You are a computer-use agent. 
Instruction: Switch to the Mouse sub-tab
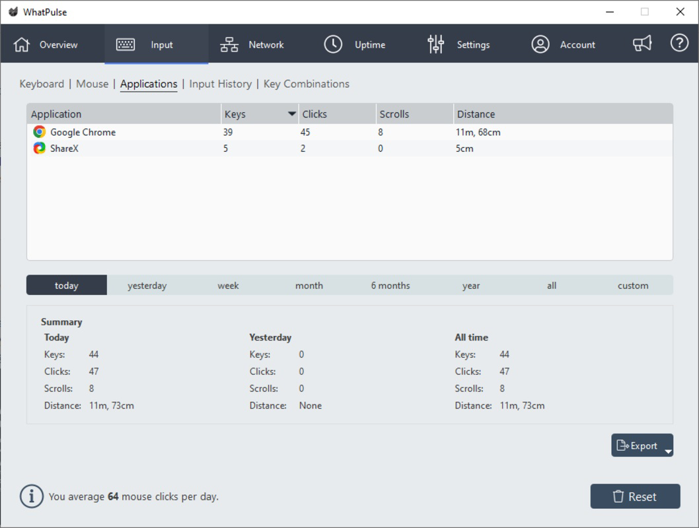pos(92,84)
